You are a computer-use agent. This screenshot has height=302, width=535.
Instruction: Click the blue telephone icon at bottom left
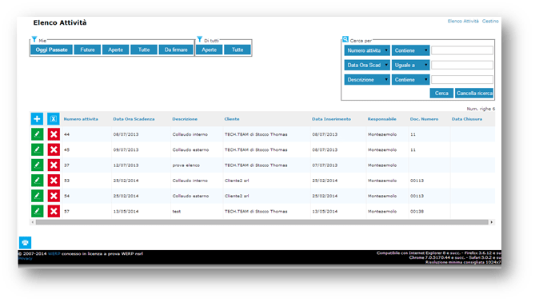coord(26,243)
